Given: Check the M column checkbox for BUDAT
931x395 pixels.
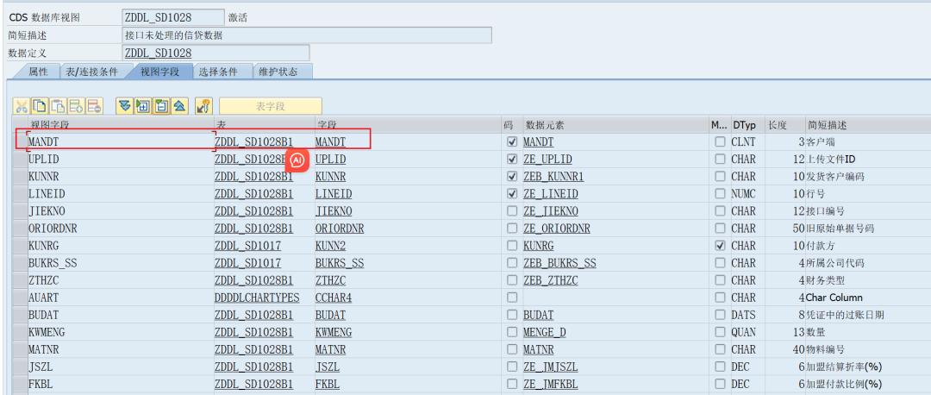Looking at the screenshot, I should (x=720, y=315).
